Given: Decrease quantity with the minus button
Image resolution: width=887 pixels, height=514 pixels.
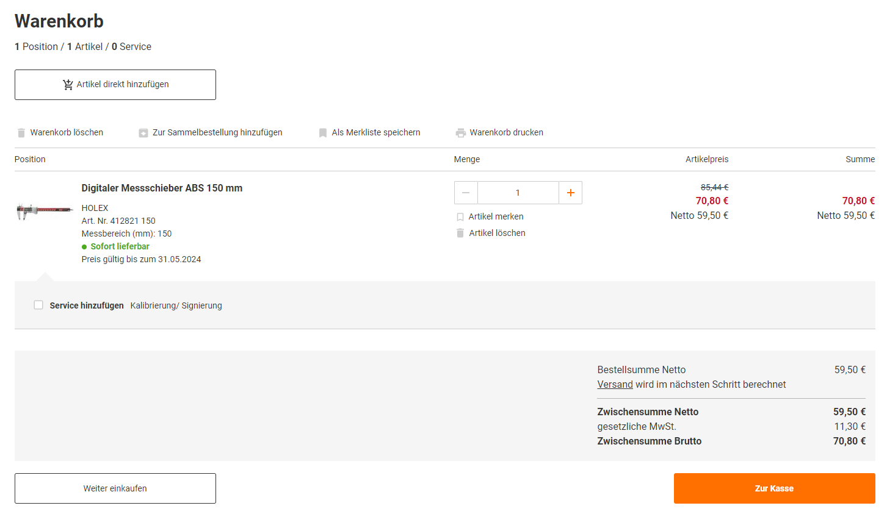Looking at the screenshot, I should 466,193.
